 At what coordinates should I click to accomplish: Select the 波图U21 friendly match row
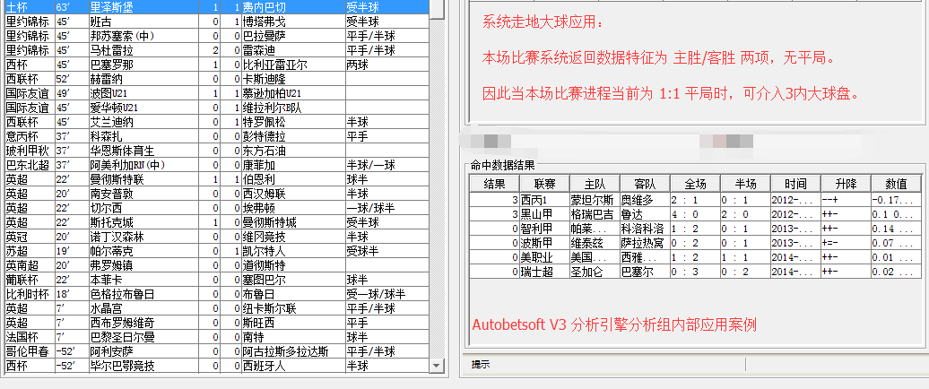coord(215,92)
